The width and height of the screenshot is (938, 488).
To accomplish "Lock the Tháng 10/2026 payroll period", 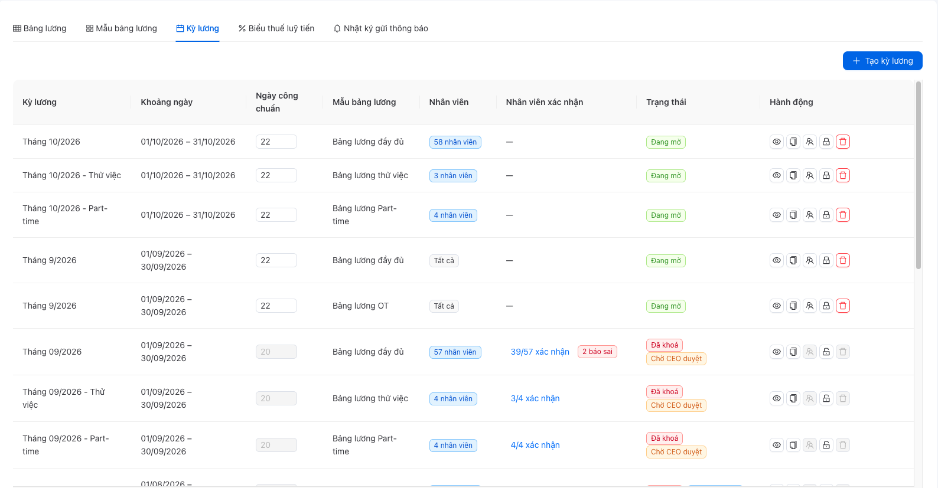I will [826, 142].
